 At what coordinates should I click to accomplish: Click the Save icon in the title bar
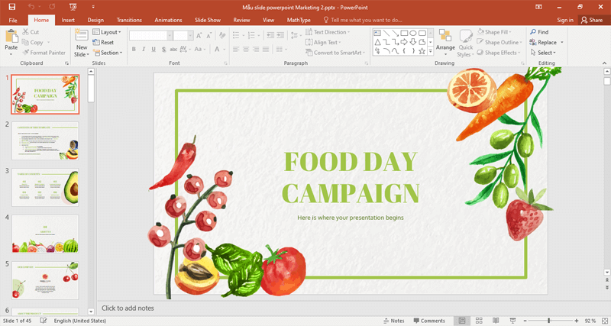tap(11, 7)
